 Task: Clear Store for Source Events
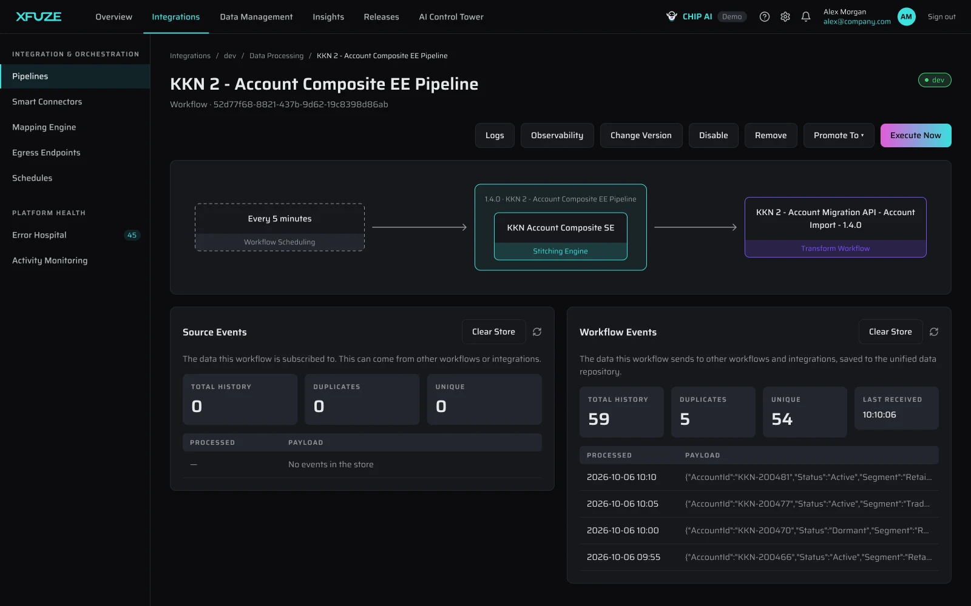(x=493, y=331)
